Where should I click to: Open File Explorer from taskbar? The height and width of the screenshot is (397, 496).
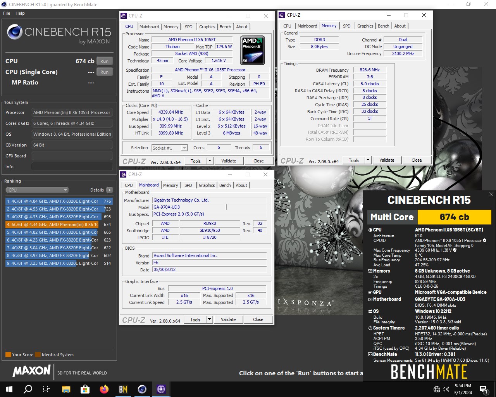(x=66, y=389)
